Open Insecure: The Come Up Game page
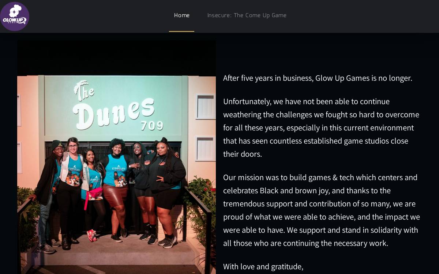This screenshot has width=439, height=274. click(247, 15)
